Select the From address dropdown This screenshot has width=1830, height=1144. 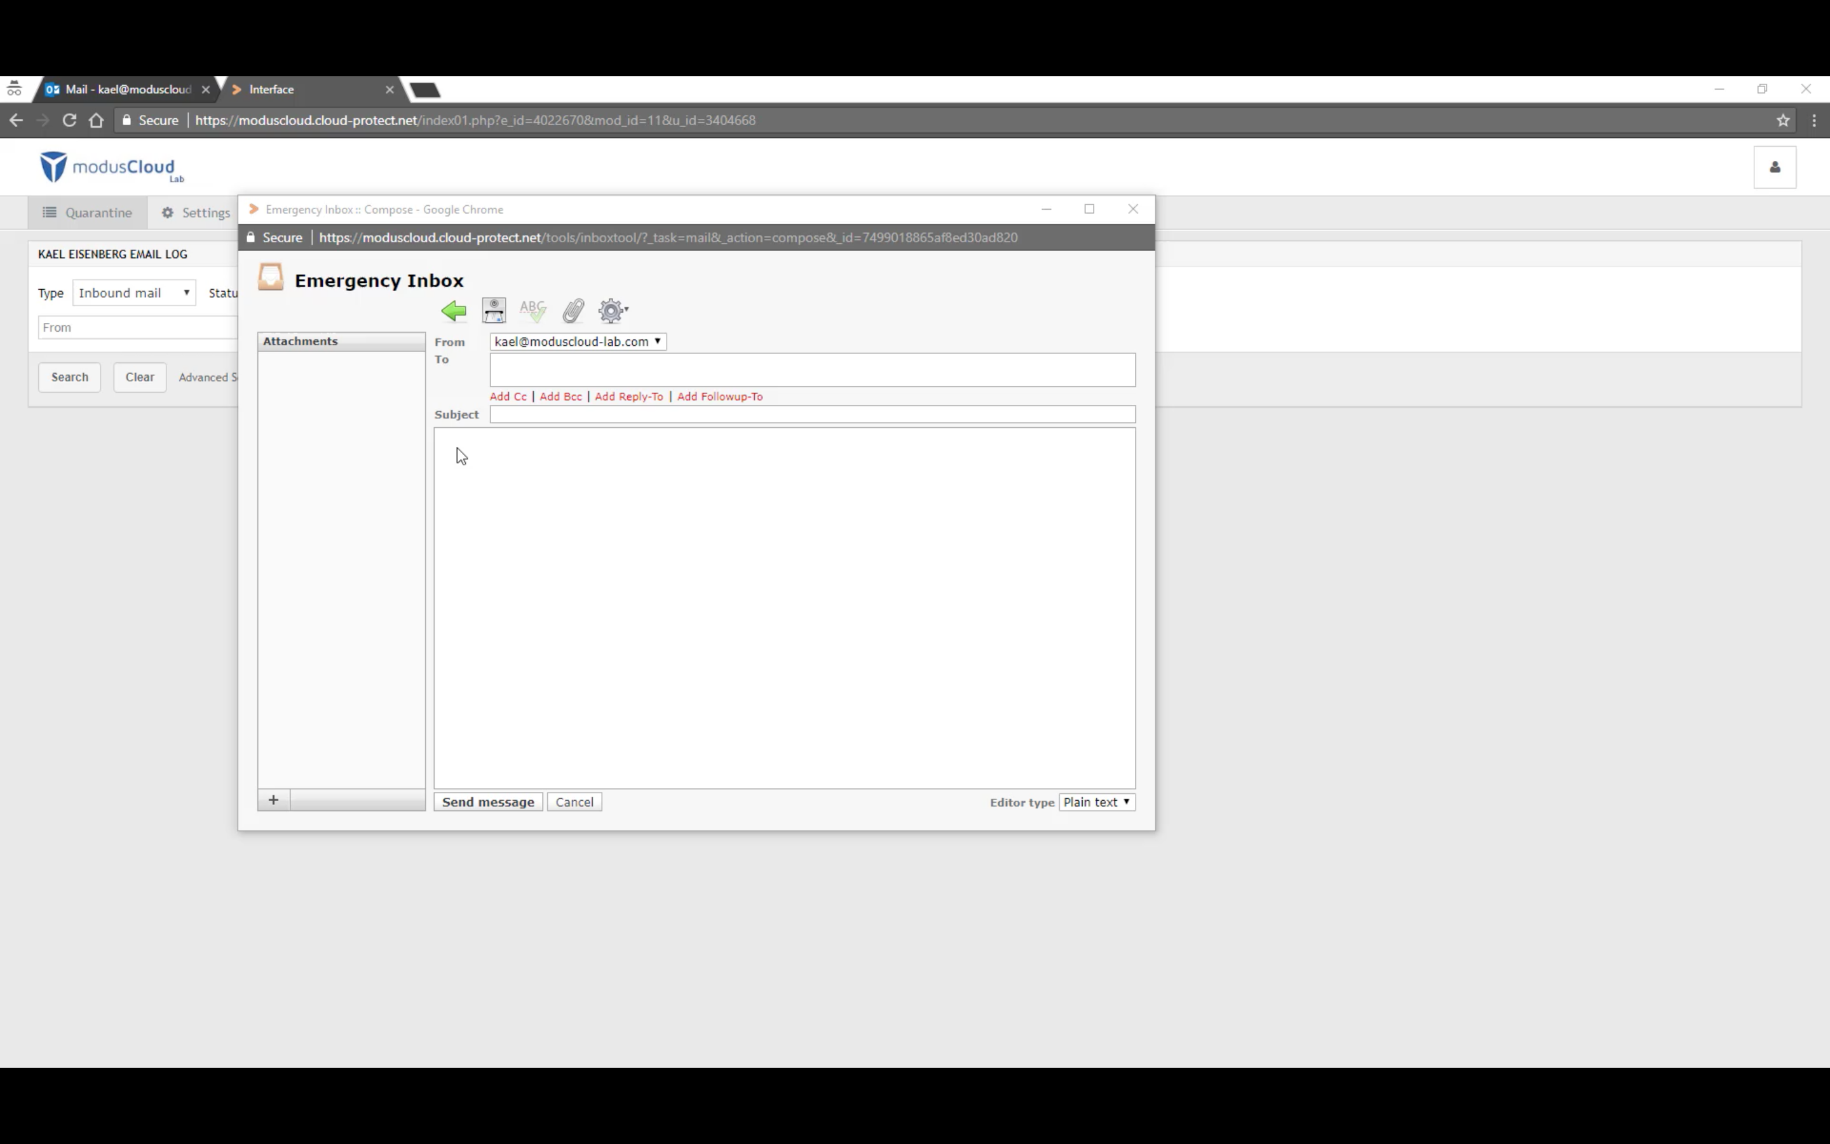[576, 341]
